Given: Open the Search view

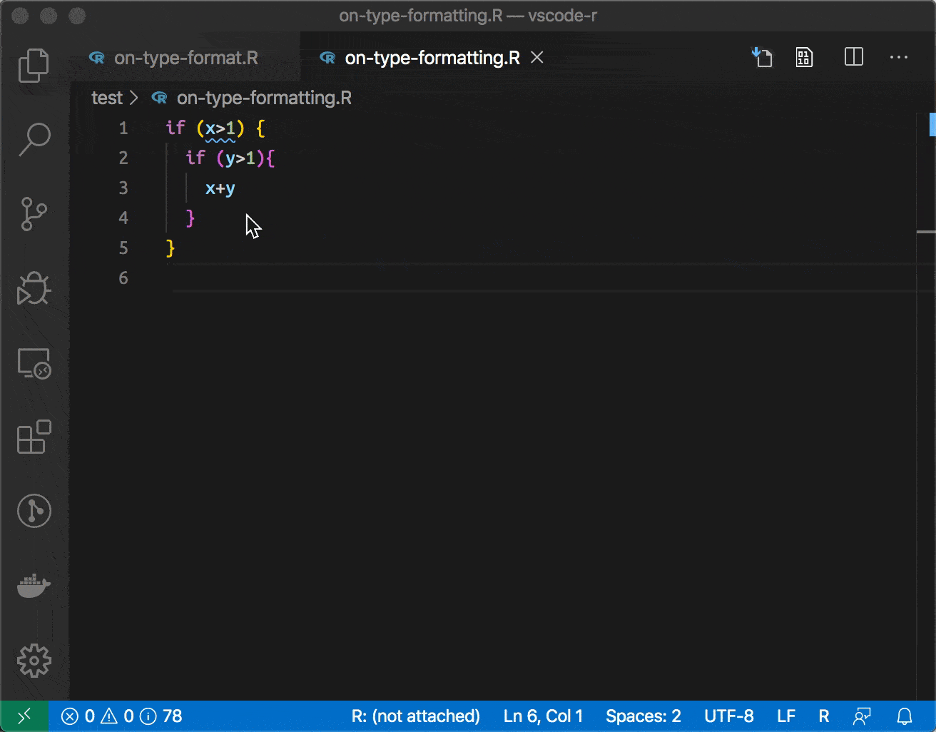Looking at the screenshot, I should click(34, 139).
